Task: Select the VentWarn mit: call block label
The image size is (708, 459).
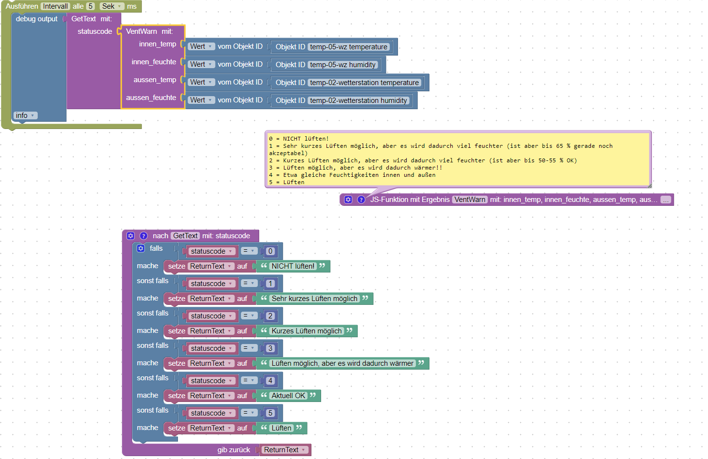Action: pos(149,31)
